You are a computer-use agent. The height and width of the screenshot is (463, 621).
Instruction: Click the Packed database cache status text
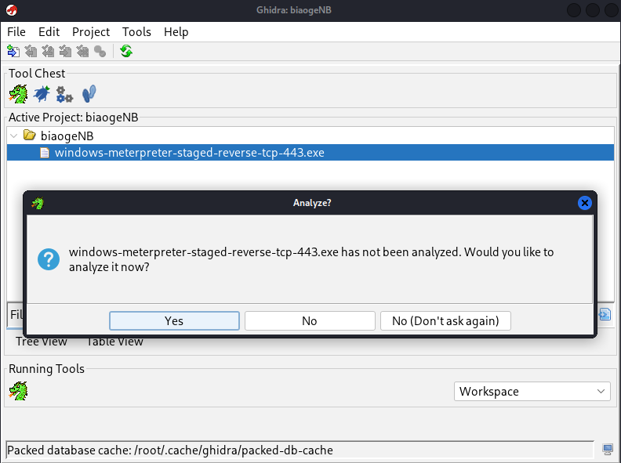(x=170, y=450)
